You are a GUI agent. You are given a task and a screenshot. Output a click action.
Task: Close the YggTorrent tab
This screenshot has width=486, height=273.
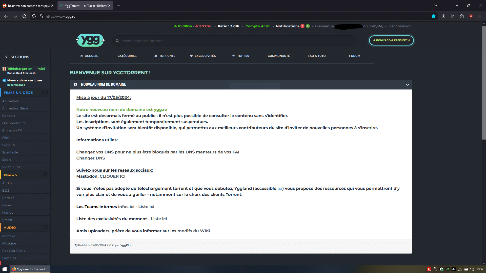pos(109,6)
